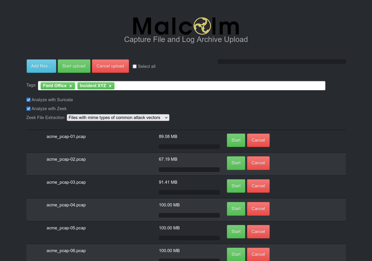Click 100.00 MB size of acme_pcap-05.pcap
Viewport: 372px width, 261px height.
(x=169, y=228)
